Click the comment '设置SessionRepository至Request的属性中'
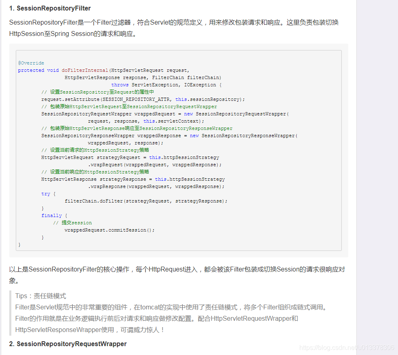This screenshot has height=355, width=398. (x=98, y=92)
